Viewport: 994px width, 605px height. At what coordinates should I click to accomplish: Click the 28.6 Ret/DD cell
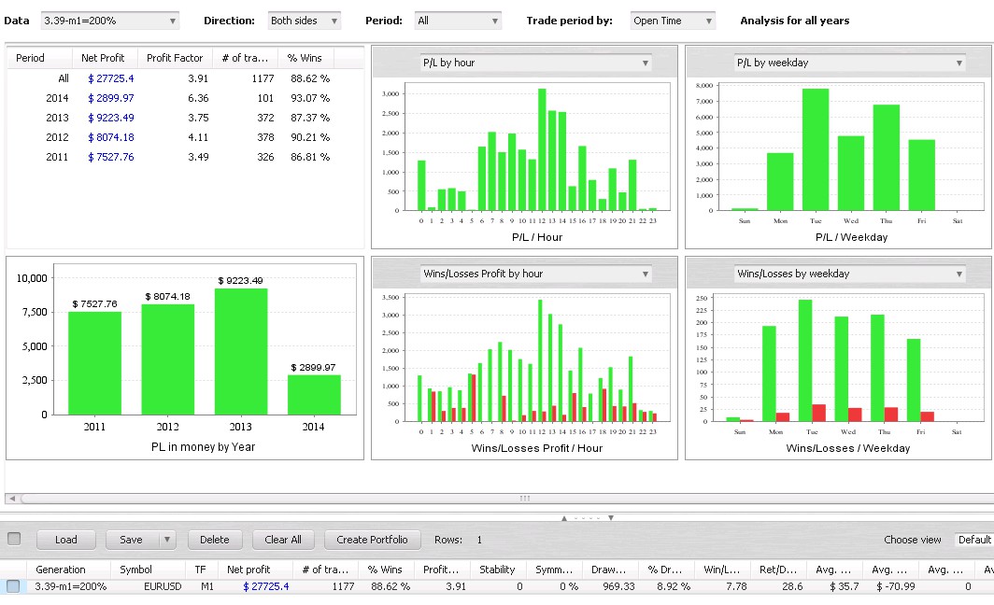(x=792, y=586)
